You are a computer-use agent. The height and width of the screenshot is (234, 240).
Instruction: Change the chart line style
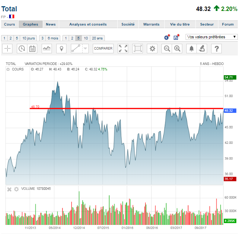[47, 49]
